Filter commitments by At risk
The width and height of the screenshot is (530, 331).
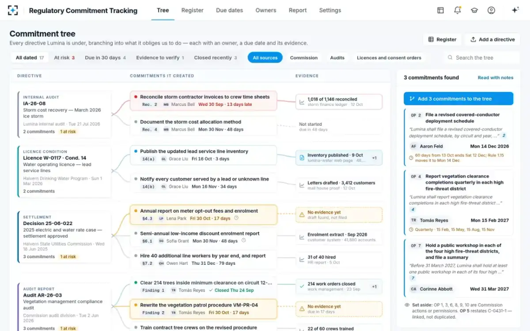tap(64, 57)
